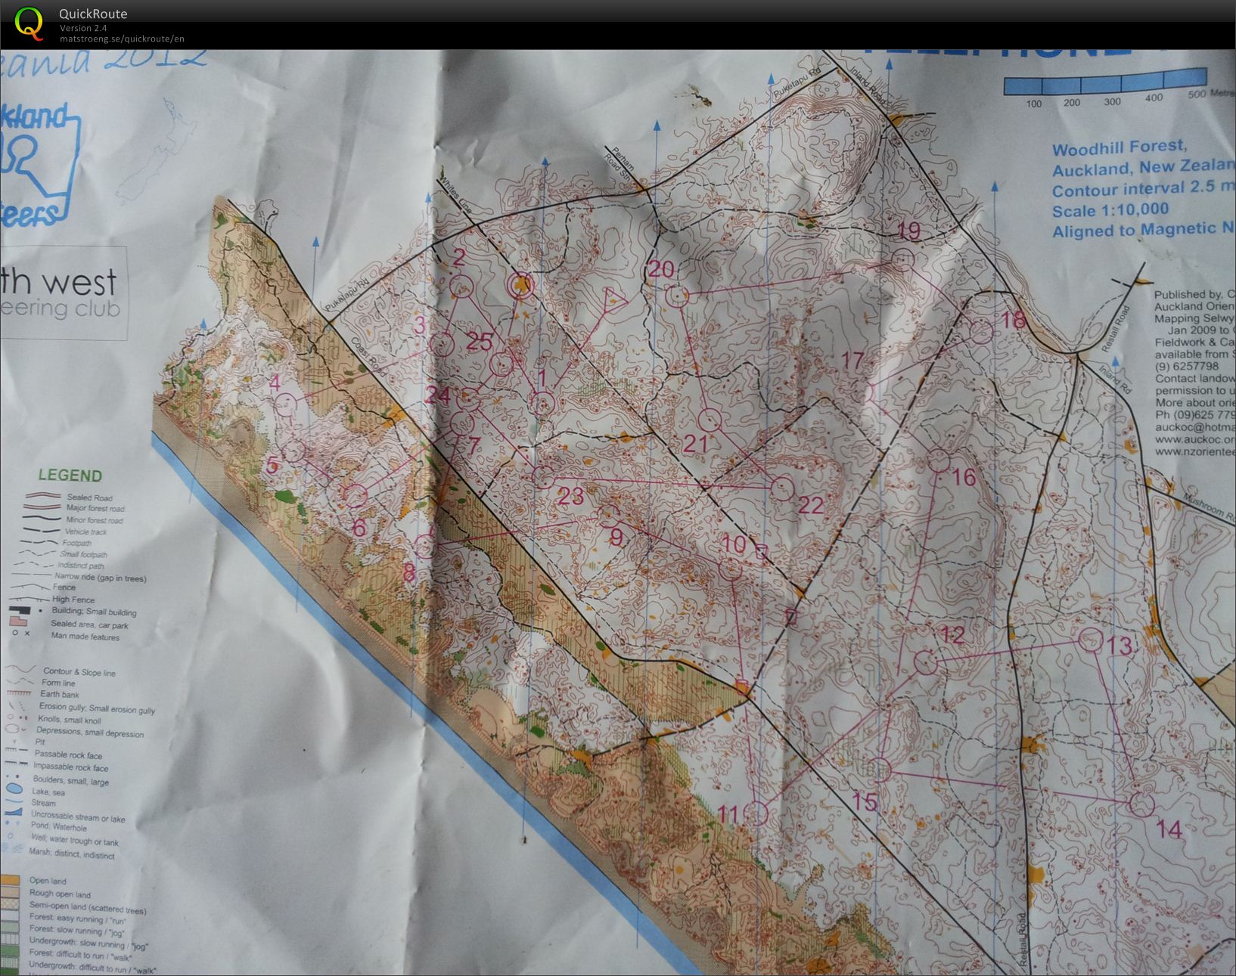
Task: Open the matstroeng.se/quickroute/en link
Action: [122, 39]
